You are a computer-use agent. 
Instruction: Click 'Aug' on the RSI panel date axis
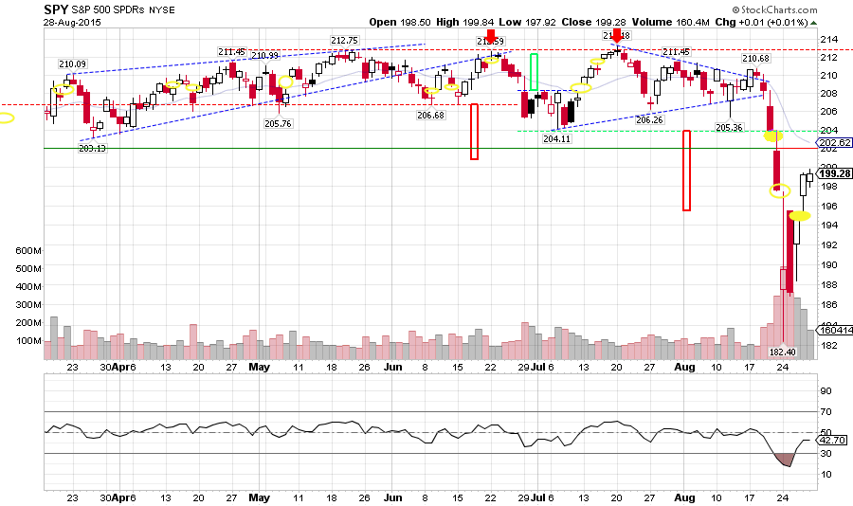coord(684,497)
